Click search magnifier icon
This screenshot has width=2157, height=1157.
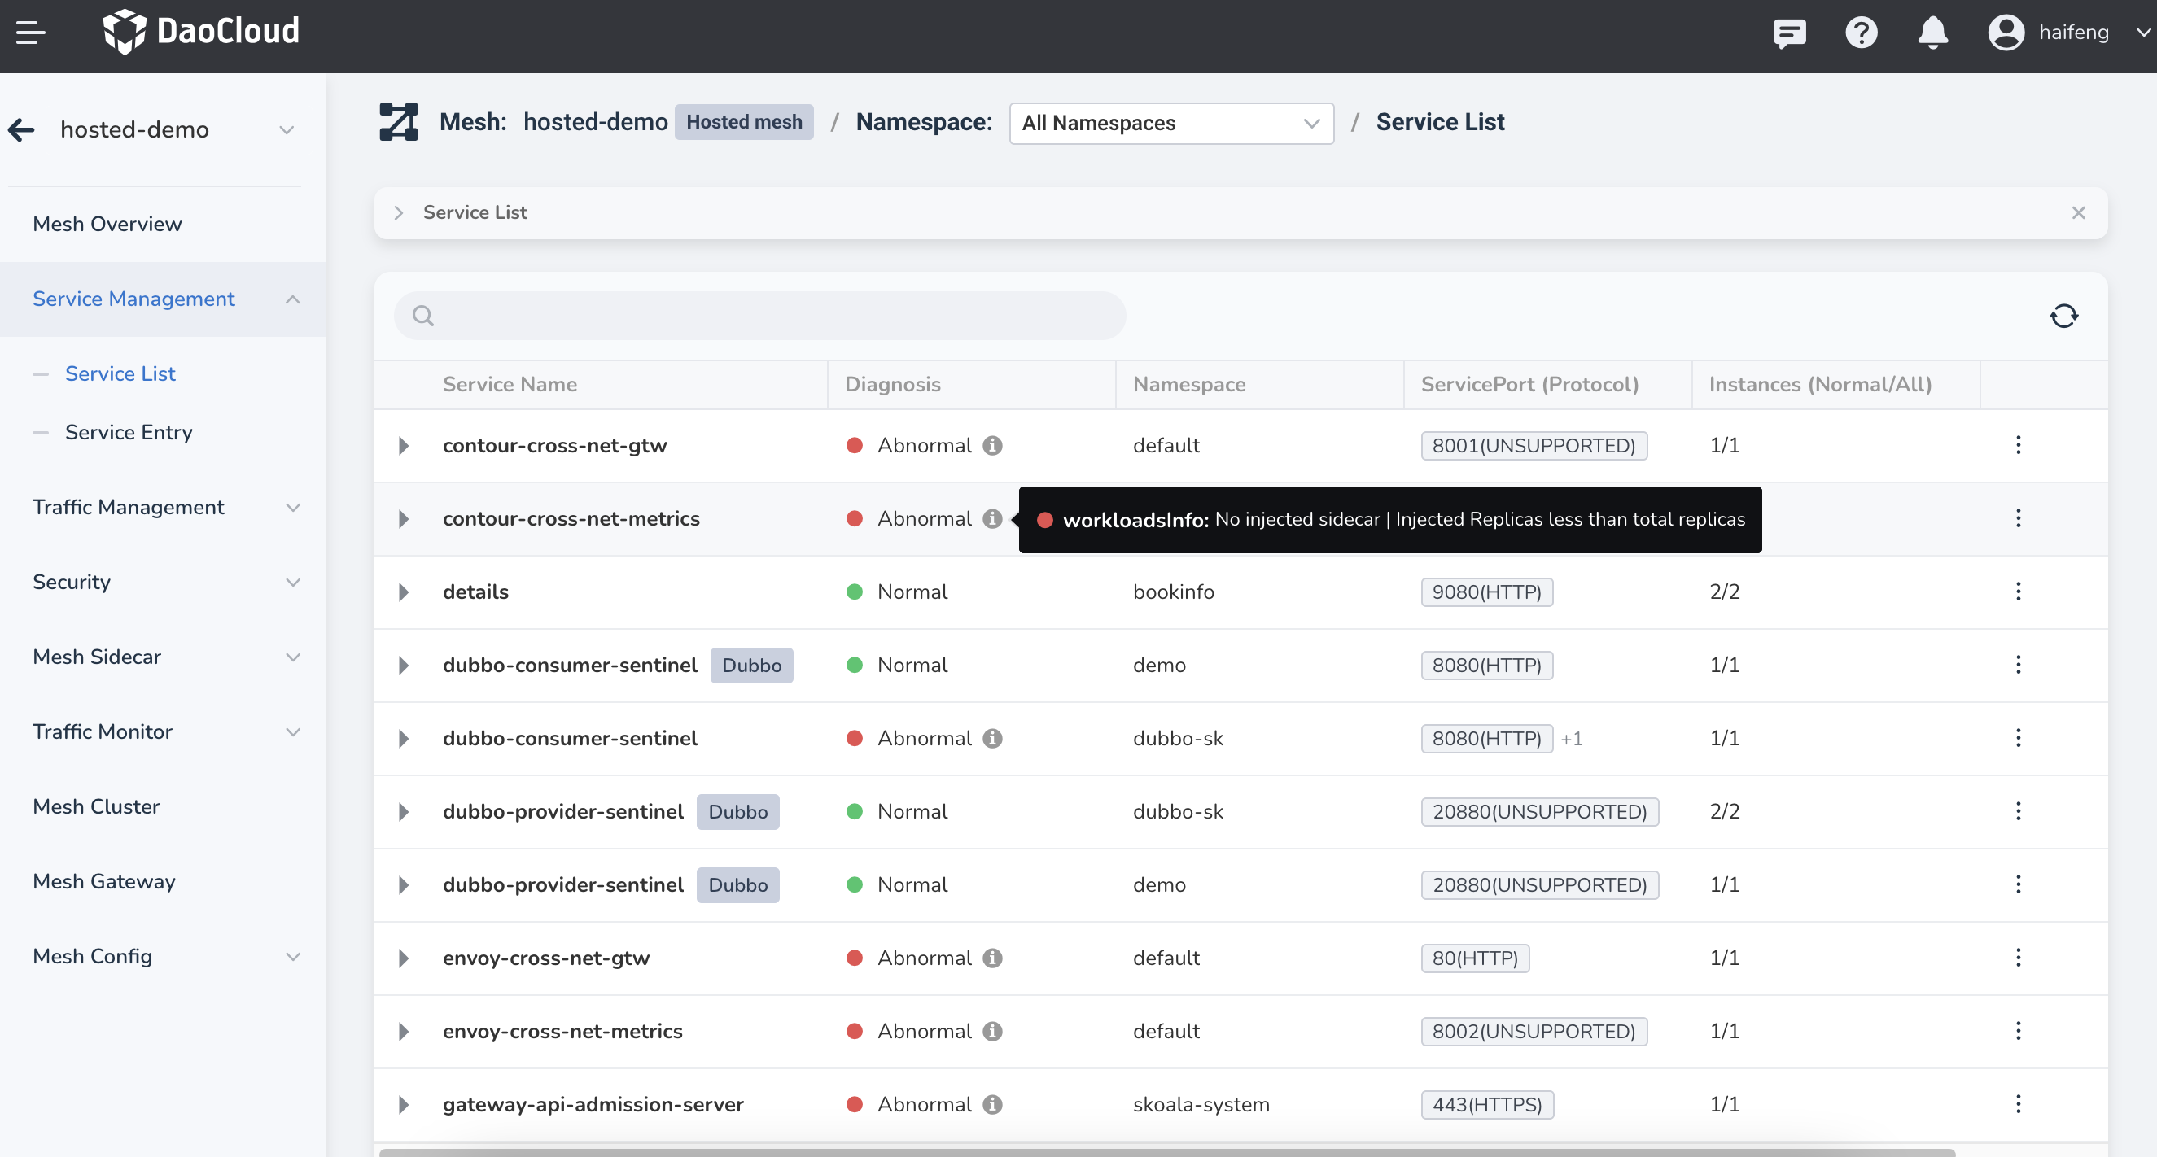tap(423, 316)
